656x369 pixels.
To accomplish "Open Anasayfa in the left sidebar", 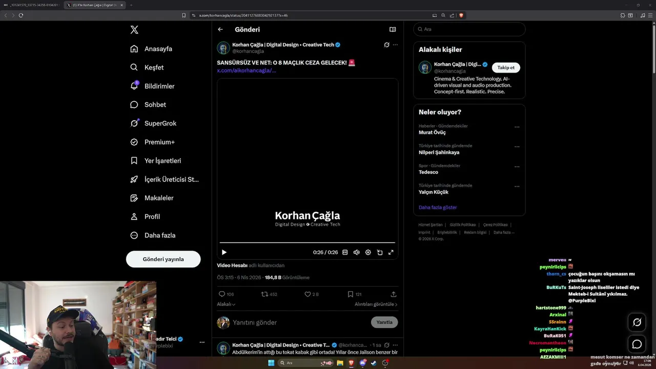I will [151, 49].
